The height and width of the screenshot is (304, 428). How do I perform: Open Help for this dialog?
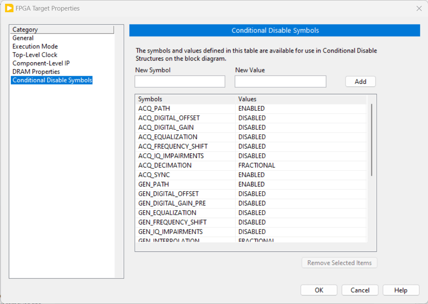pyautogui.click(x=401, y=290)
